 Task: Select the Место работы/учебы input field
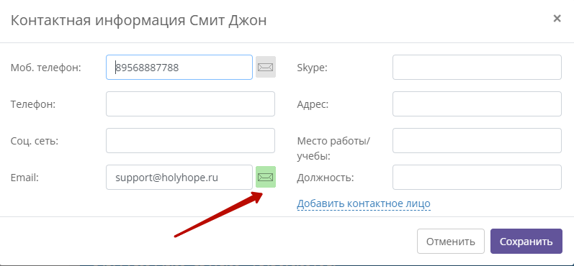(x=477, y=140)
